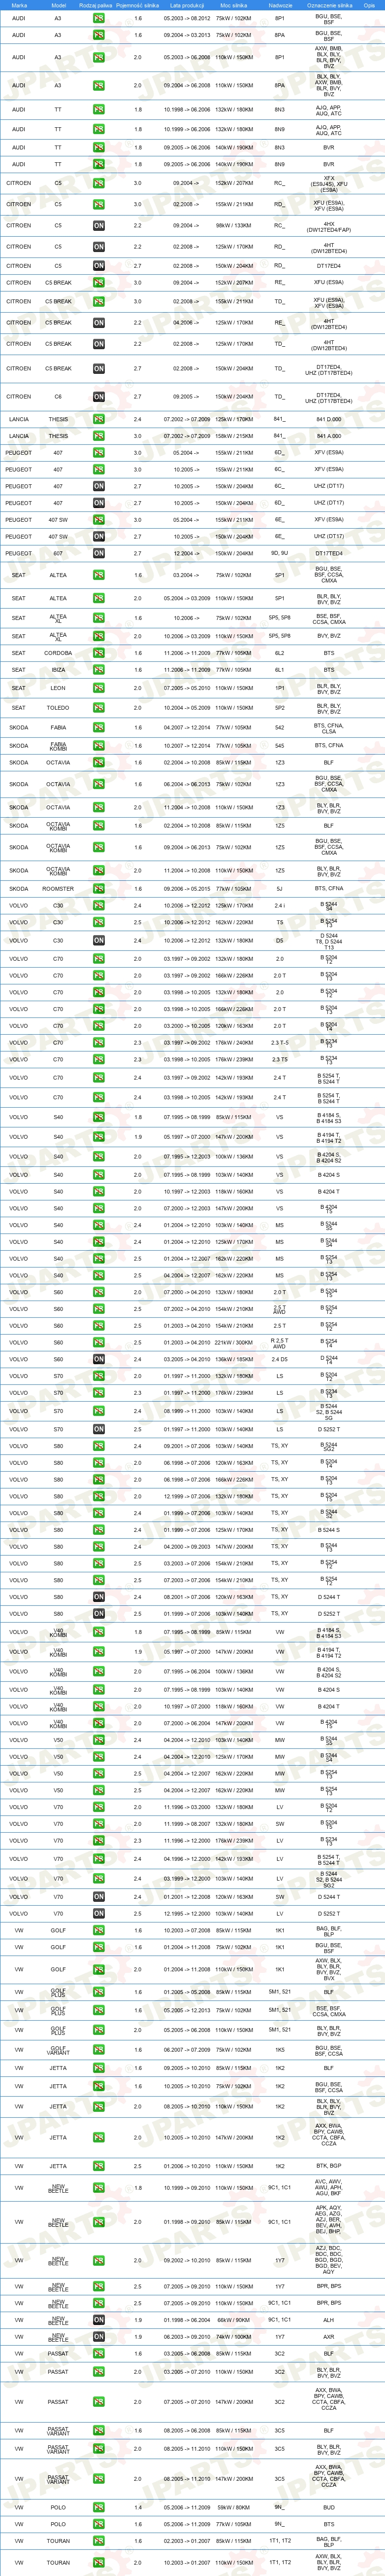Image resolution: width=385 pixels, height=2576 pixels.
Task: Click the ON icon in the CITROEN C5 BREAK 2.7 row
Action: click(99, 369)
